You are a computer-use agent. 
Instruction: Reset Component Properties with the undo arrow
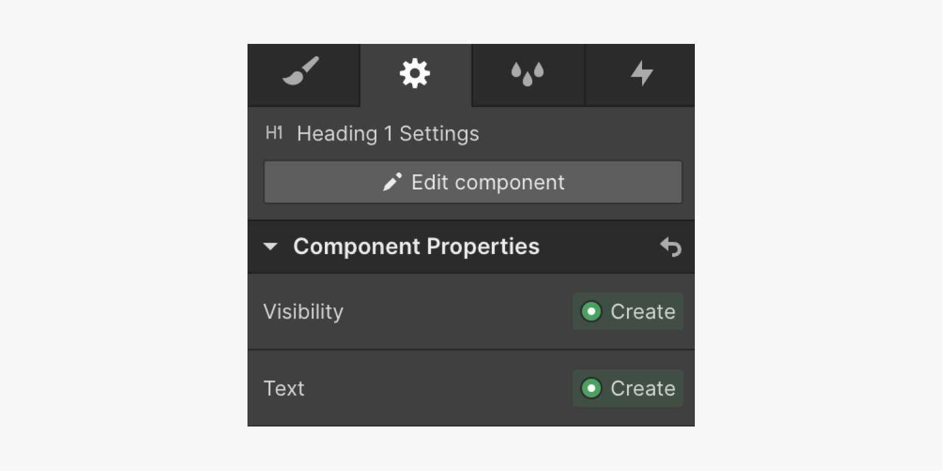coord(671,247)
